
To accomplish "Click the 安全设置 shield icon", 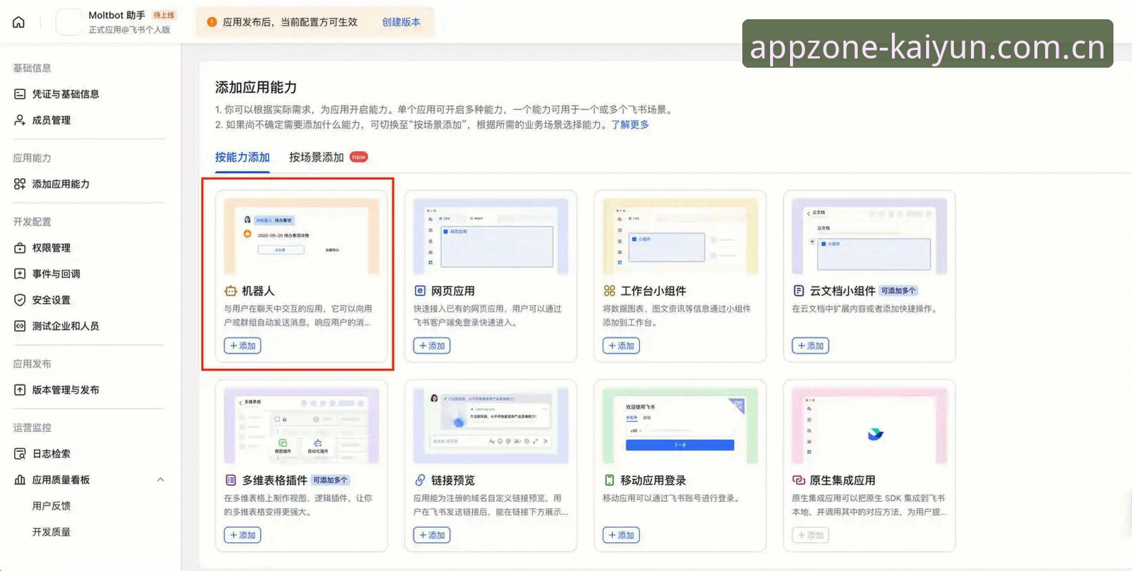I will click(20, 300).
